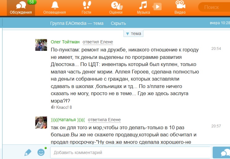
Task: Open the Видео camera section
Action: coord(180,8)
